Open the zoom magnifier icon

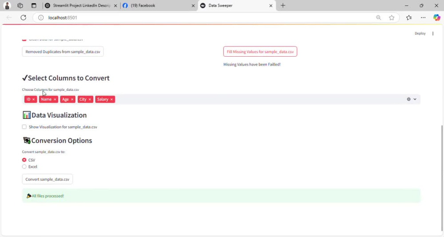coord(379,18)
